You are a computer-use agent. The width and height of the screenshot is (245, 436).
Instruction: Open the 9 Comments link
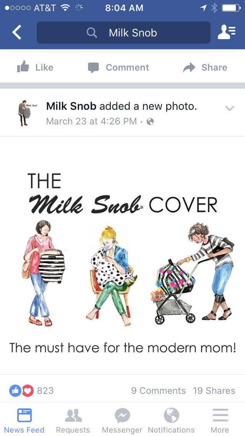pyautogui.click(x=158, y=391)
